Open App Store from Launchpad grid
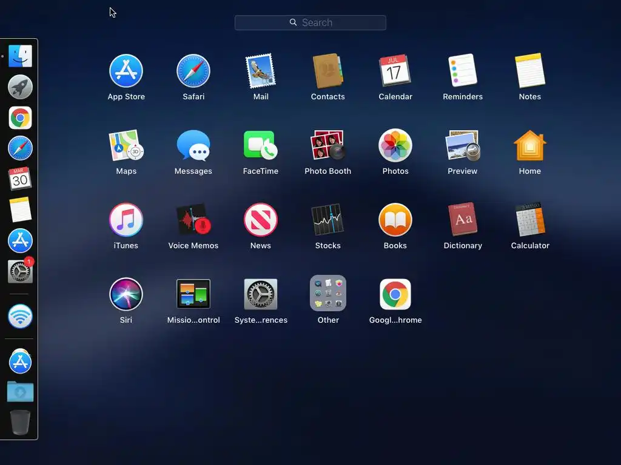This screenshot has height=465, width=621. (126, 71)
